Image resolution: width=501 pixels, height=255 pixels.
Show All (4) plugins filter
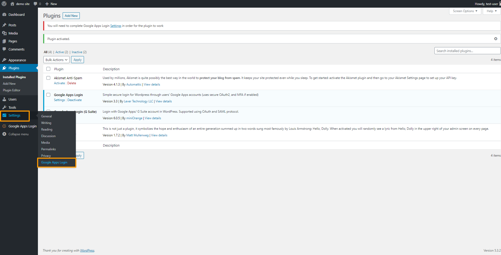click(48, 52)
